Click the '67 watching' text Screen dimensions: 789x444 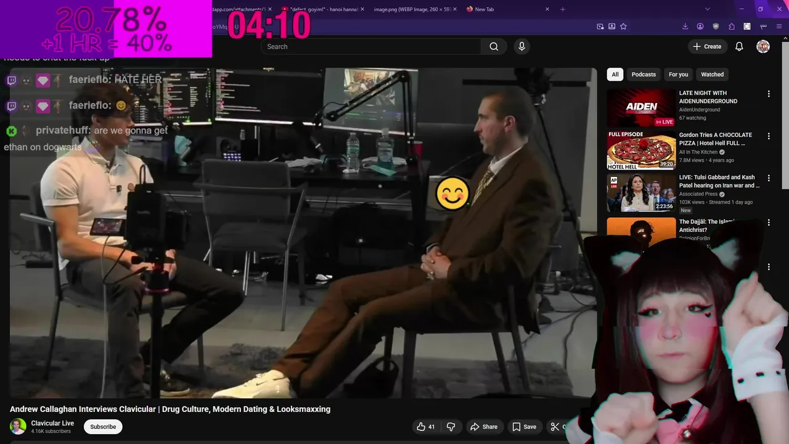[x=693, y=118]
